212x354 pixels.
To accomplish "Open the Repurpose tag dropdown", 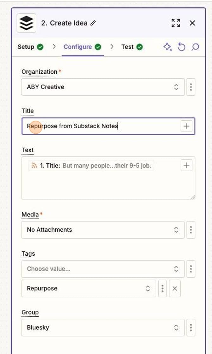I will [89, 289].
